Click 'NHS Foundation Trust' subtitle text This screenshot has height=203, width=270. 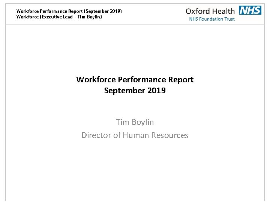pyautogui.click(x=212, y=19)
